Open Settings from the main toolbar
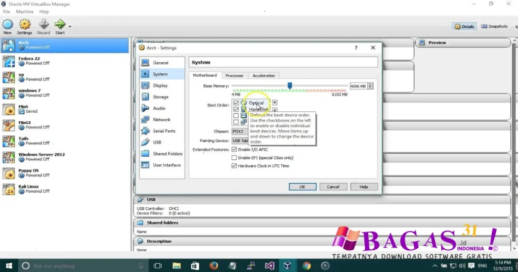This screenshot has width=518, height=272. coord(24,26)
